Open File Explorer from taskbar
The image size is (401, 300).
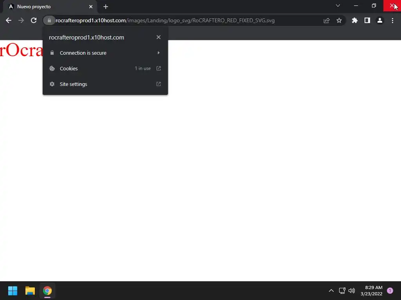[30, 291]
